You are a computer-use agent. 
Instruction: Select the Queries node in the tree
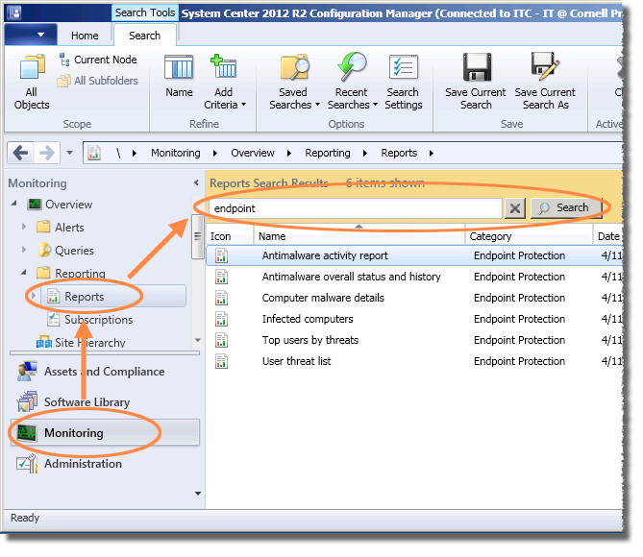(65, 251)
